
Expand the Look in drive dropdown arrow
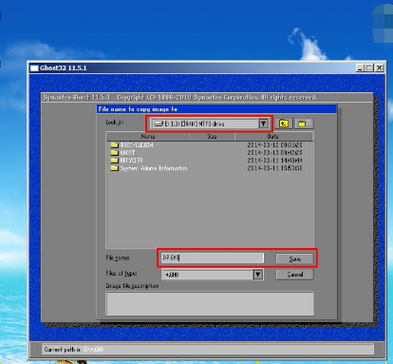(263, 124)
